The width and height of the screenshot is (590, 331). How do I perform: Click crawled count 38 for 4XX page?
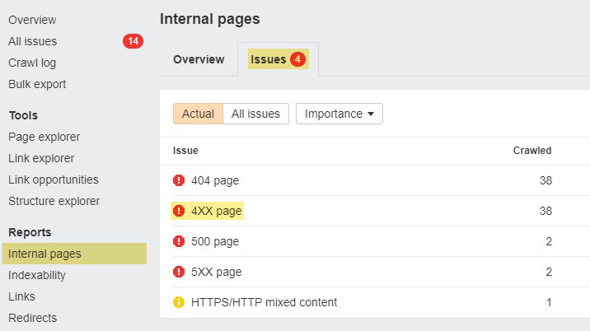pos(546,211)
